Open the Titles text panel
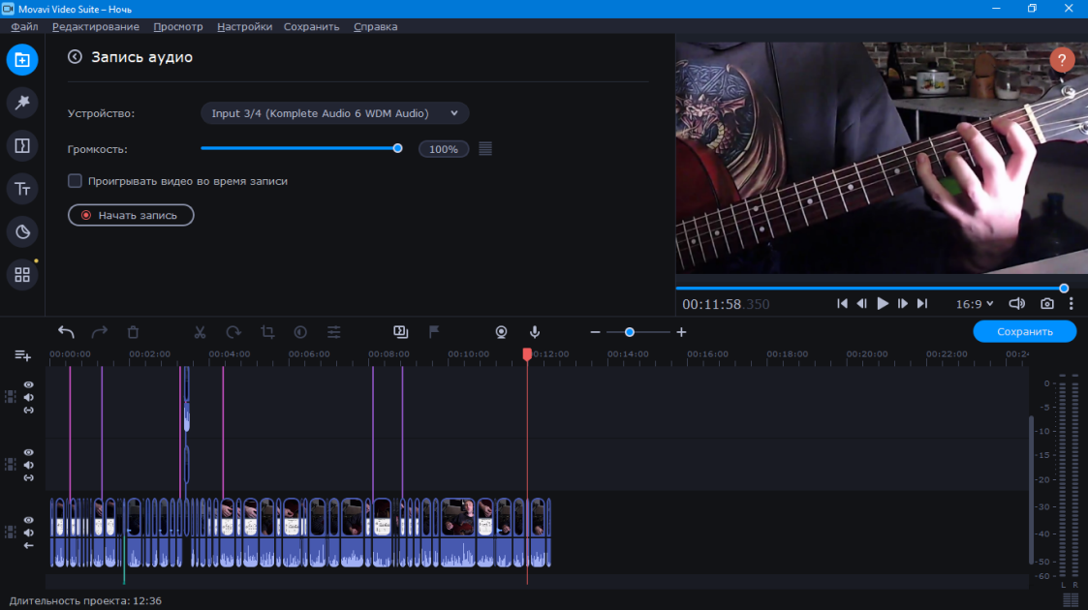The height and width of the screenshot is (610, 1088). [22, 189]
